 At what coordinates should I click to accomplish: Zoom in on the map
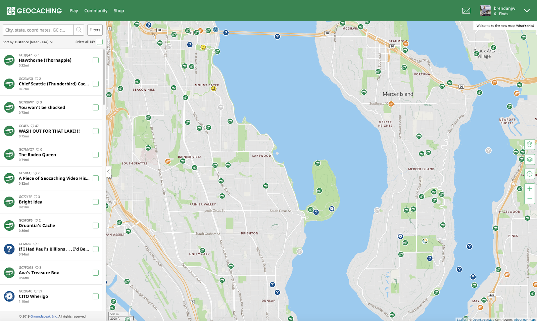click(x=529, y=189)
